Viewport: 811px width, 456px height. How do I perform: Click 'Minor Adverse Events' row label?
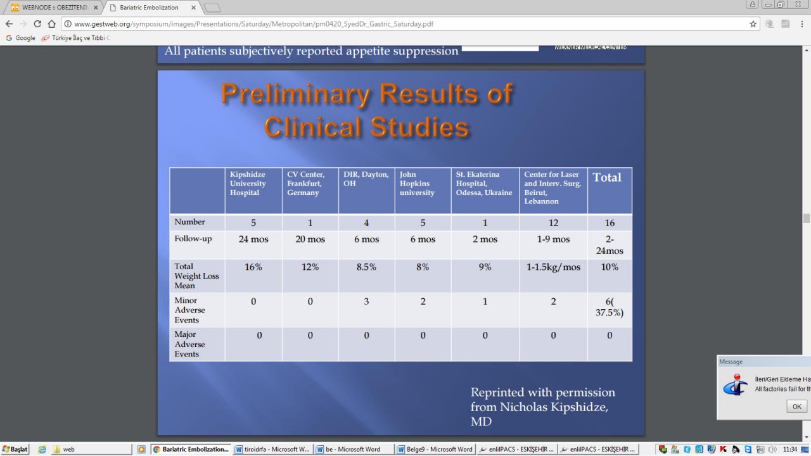[x=190, y=310]
